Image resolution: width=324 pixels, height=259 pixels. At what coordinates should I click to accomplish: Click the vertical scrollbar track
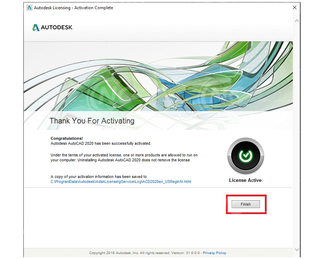[x=297, y=134]
